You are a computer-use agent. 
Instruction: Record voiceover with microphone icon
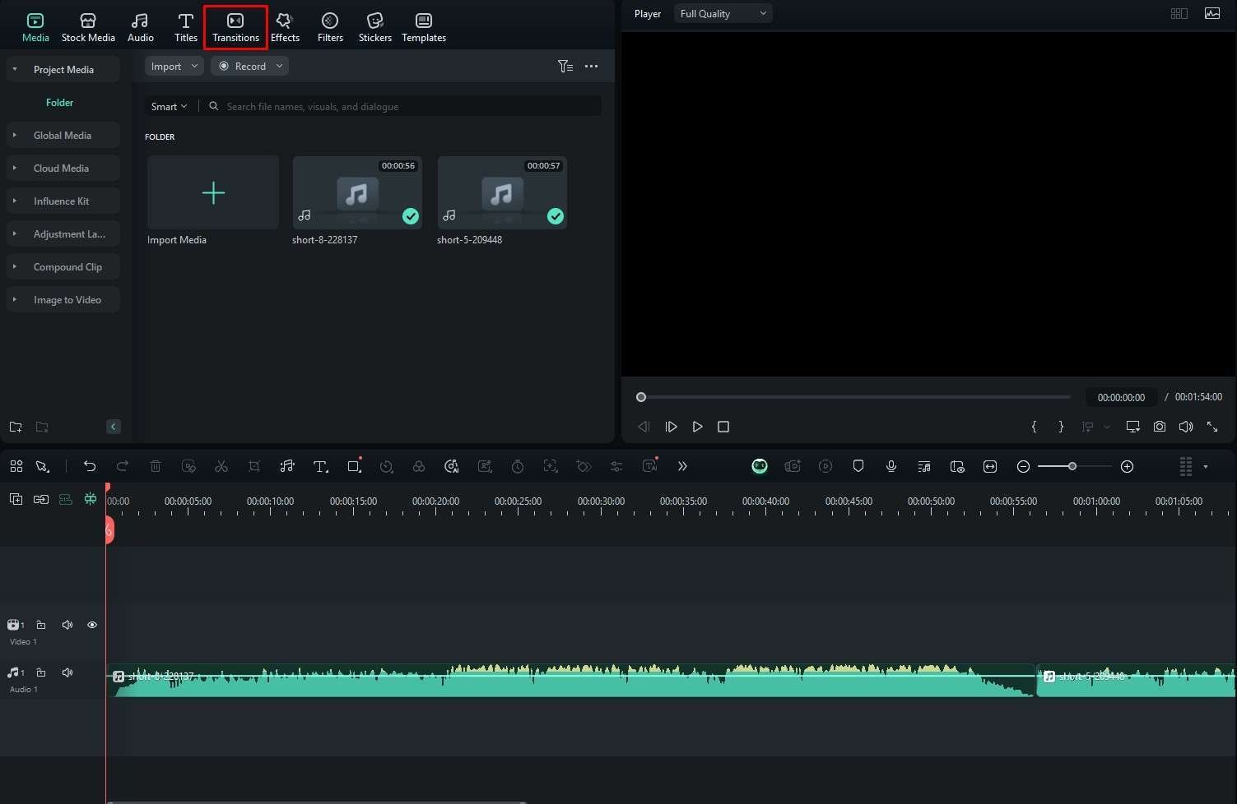891,466
